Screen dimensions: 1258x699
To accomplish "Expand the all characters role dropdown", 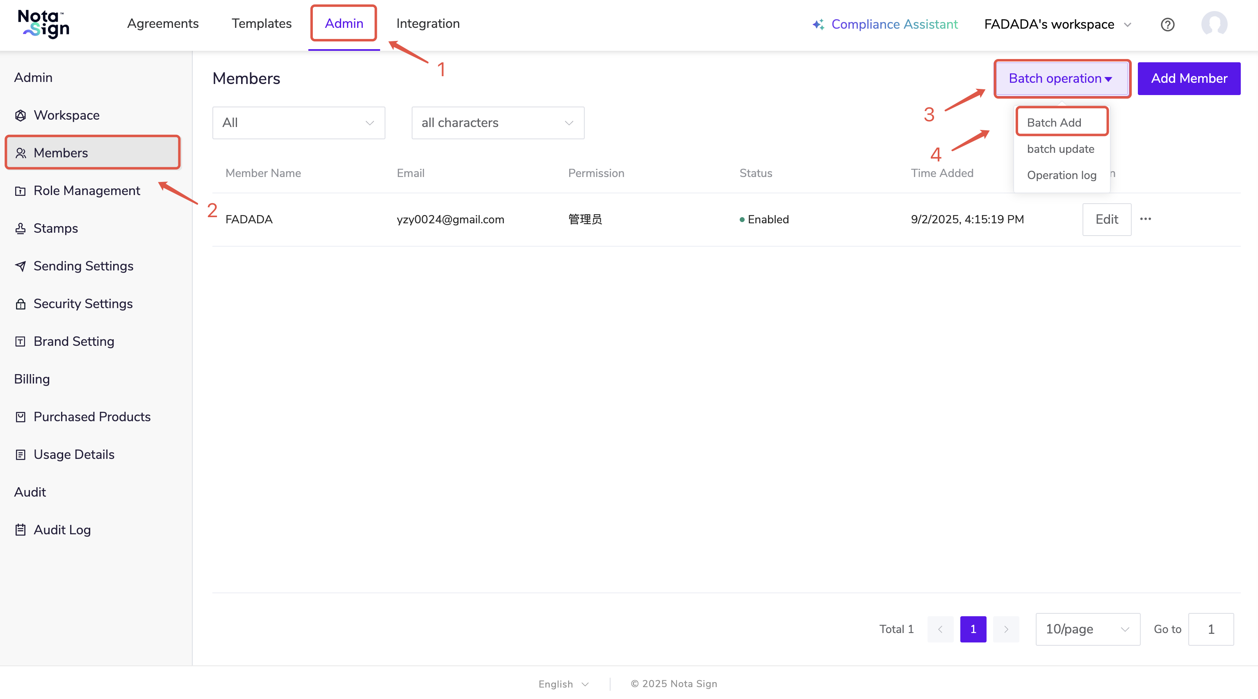I will [498, 123].
